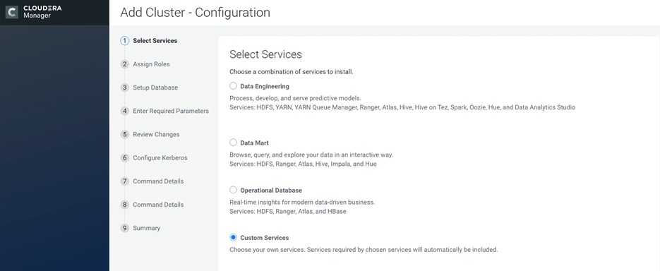Click 'Real-time insights for modern data-driven business.'

pos(302,203)
